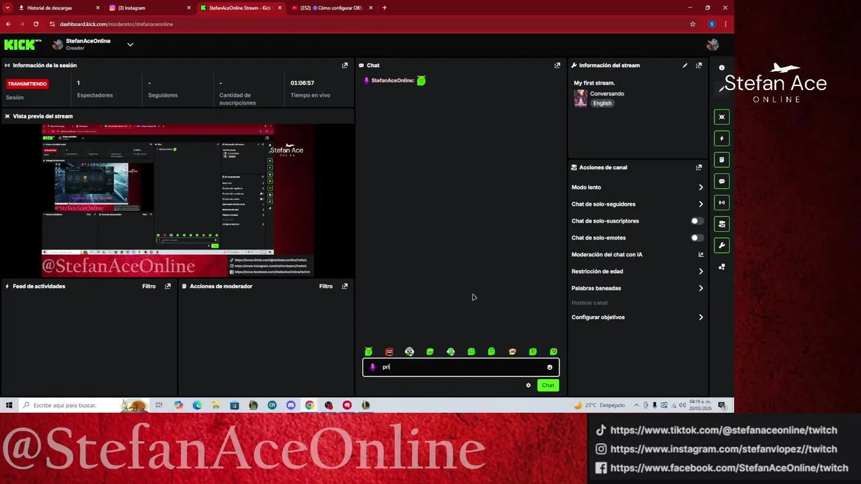Click the TRANSMITIENDO live badge
This screenshot has height=484, width=861.
28,84
